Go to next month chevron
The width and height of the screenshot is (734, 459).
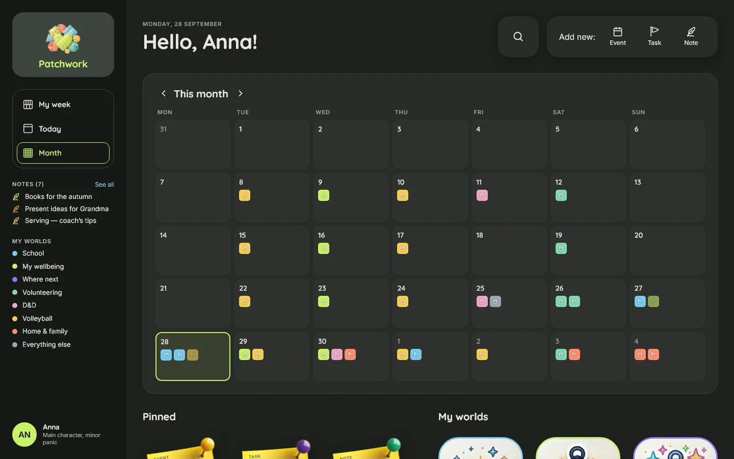241,93
